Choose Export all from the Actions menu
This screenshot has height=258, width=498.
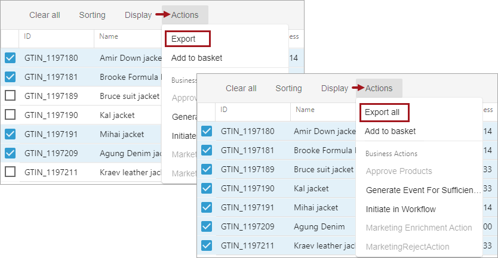tap(382, 112)
